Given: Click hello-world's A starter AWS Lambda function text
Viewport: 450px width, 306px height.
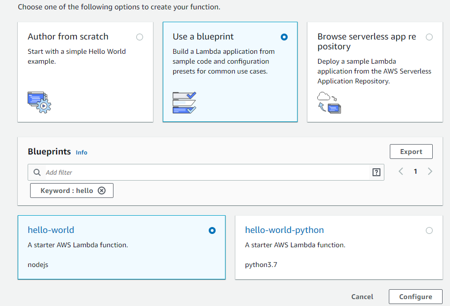Looking at the screenshot, I should point(78,245).
